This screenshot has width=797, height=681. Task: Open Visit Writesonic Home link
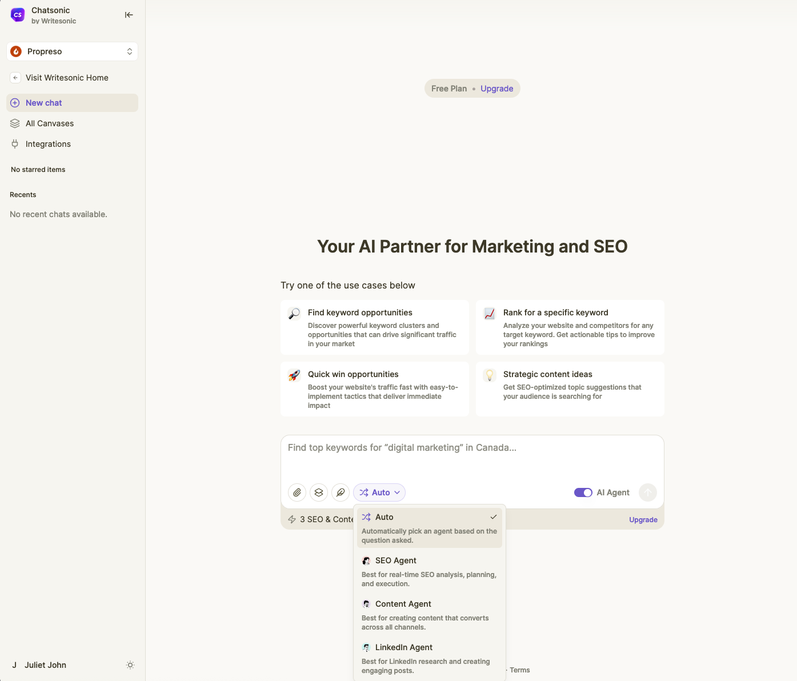coord(67,78)
